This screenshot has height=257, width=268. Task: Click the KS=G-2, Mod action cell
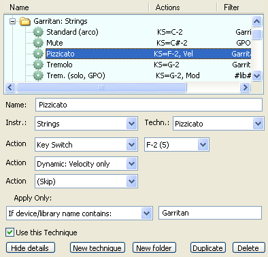point(178,75)
